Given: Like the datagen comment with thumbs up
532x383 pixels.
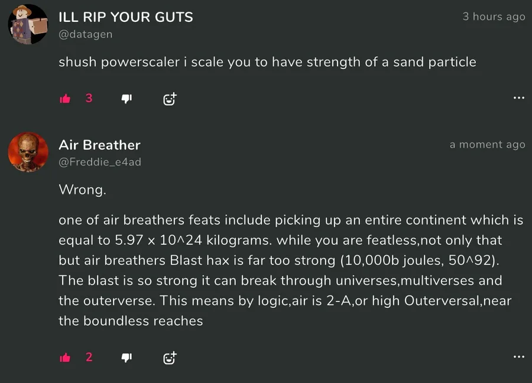Looking at the screenshot, I should click(x=65, y=99).
